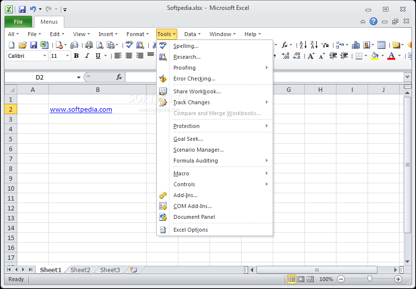This screenshot has width=416, height=289.
Task: Click the Sort Z to A icon
Action: (314, 45)
